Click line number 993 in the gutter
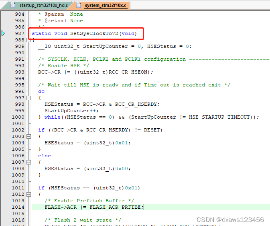The width and height of the screenshot is (270, 226). point(20,72)
